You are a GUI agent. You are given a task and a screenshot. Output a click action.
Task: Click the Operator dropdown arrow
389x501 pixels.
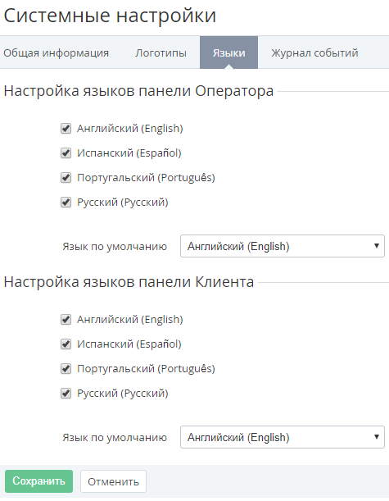click(x=377, y=246)
